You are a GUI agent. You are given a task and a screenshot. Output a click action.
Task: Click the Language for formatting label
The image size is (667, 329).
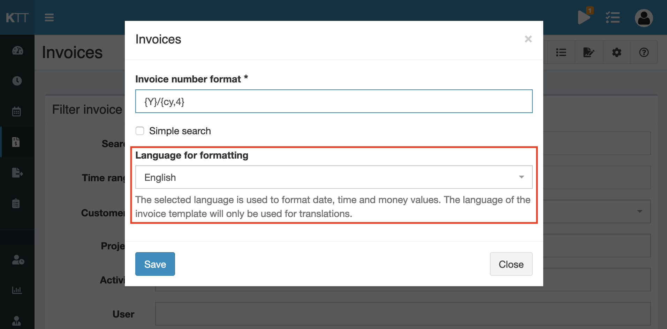click(x=192, y=155)
